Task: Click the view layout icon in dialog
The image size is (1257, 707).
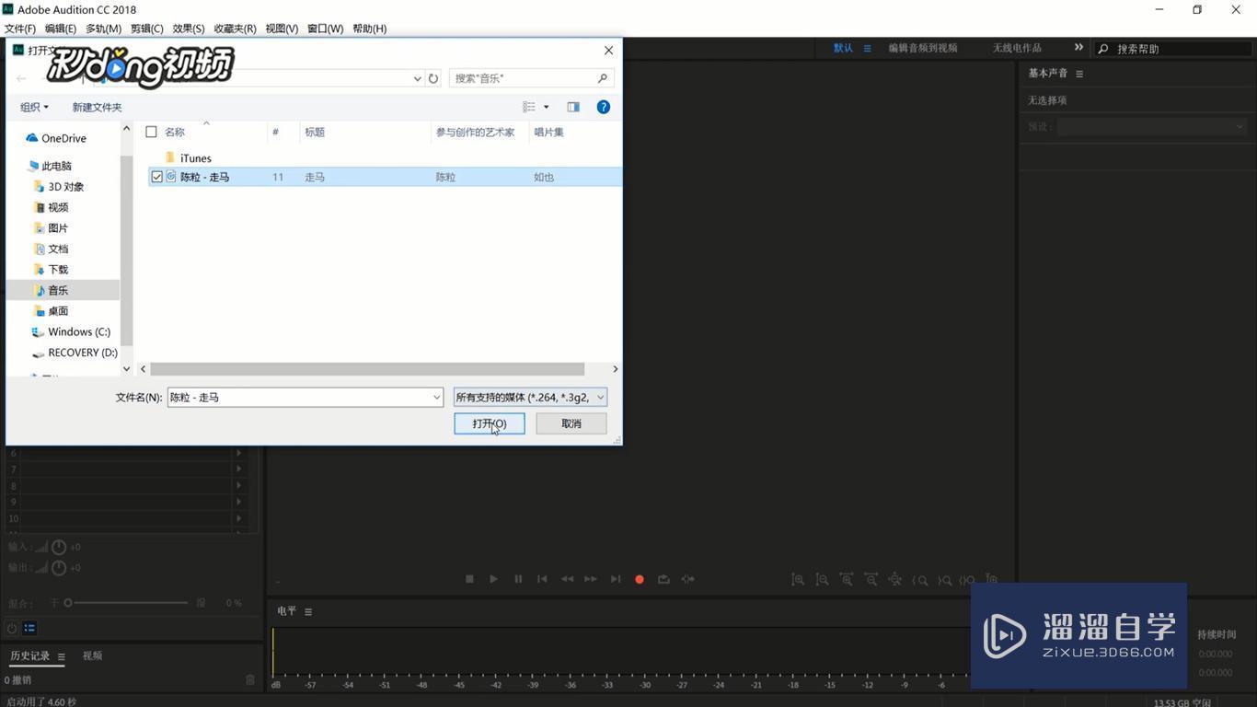Action: pyautogui.click(x=529, y=107)
